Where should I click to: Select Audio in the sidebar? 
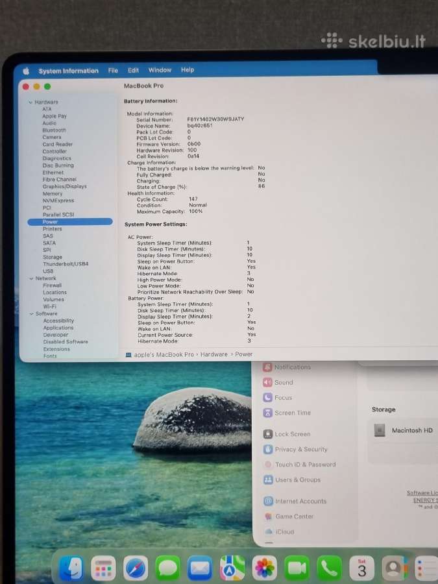(49, 123)
